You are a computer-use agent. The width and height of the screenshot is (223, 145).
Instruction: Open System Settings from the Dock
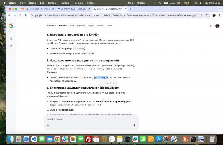(x=166, y=139)
